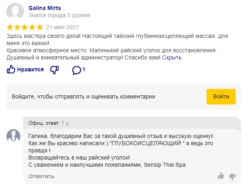This screenshot has height=195, width=250.
Task: Open Galina Mirts profile picture
Action: [x=15, y=12]
